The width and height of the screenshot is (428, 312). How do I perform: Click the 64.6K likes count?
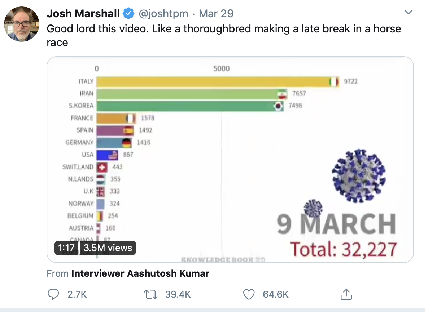tap(276, 294)
